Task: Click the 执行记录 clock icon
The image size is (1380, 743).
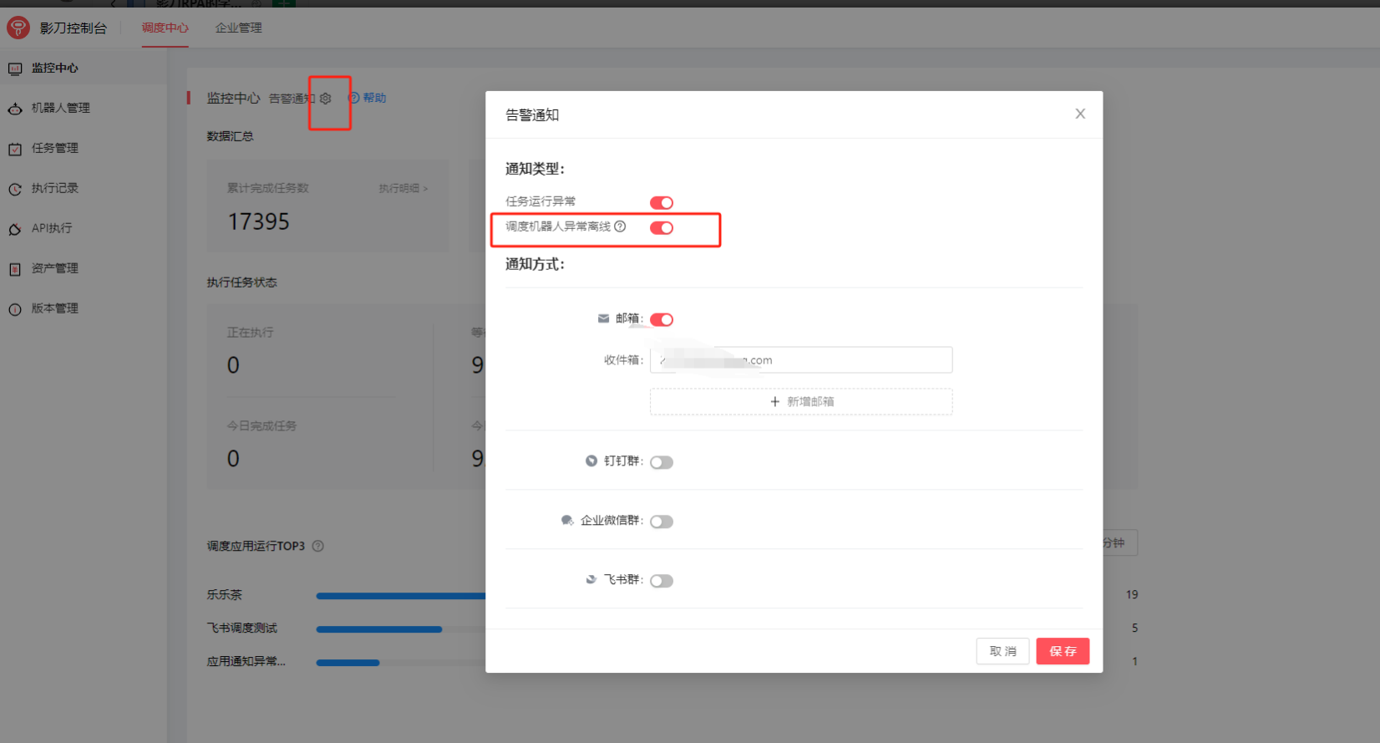Action: pyautogui.click(x=15, y=189)
